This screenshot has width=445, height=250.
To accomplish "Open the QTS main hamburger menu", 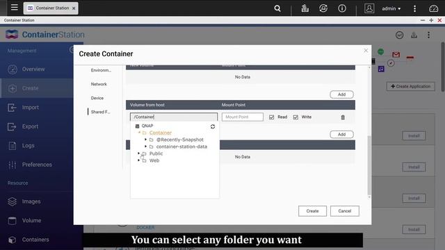I will pyautogui.click(x=14, y=8).
